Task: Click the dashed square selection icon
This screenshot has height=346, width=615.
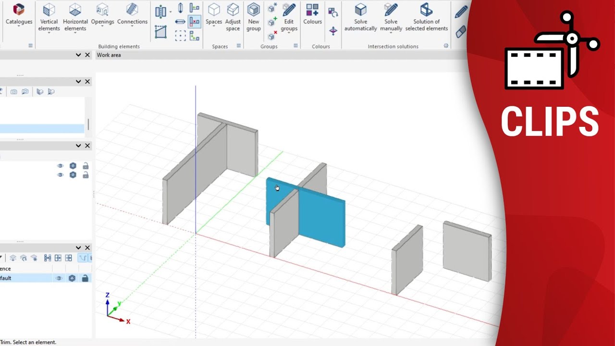Action: (x=181, y=35)
